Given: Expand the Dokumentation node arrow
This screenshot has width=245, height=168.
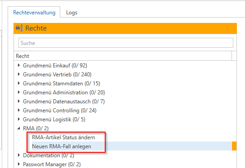Looking at the screenshot, I should (x=19, y=155).
